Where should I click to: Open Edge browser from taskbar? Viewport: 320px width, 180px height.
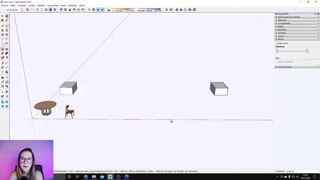[x=126, y=176]
